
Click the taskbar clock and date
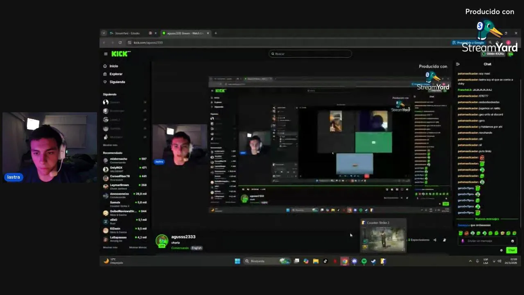point(510,261)
